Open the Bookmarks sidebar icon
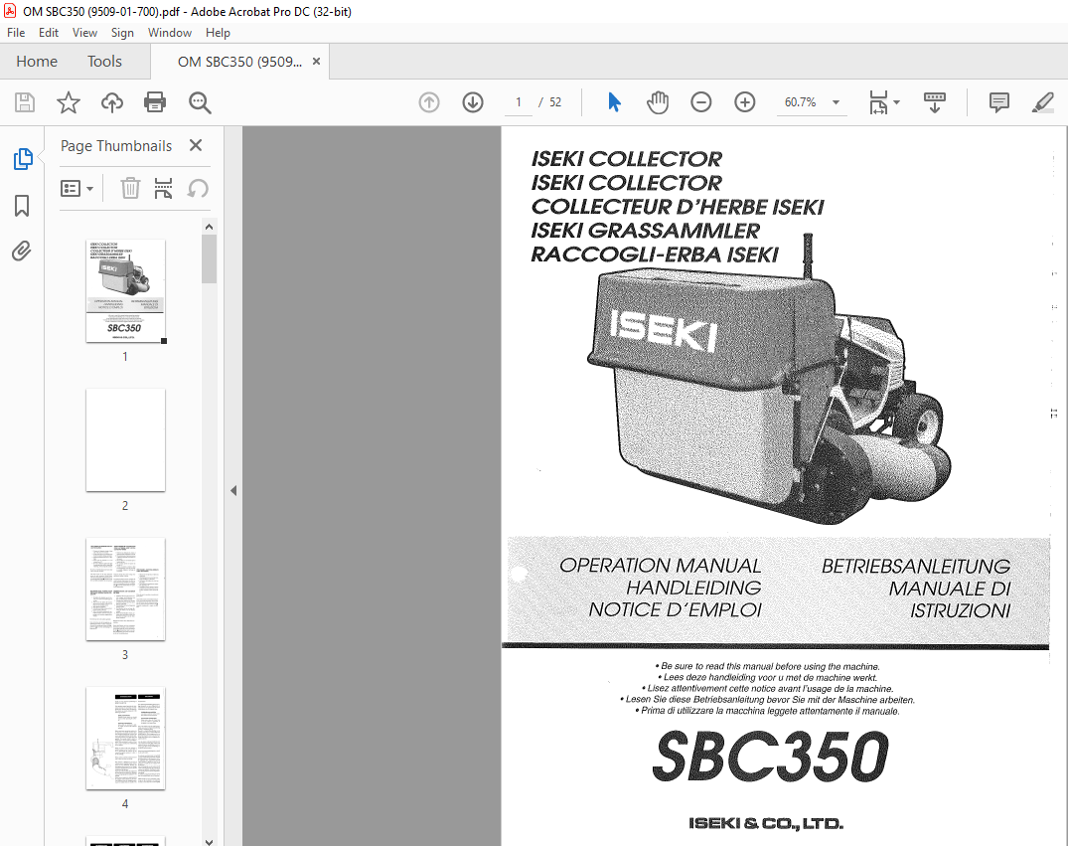Image resolution: width=1068 pixels, height=846 pixels. click(x=22, y=205)
